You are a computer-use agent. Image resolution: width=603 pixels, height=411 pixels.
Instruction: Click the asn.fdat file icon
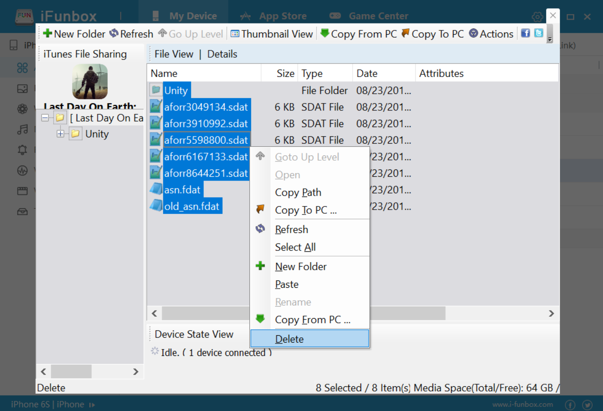tap(156, 189)
